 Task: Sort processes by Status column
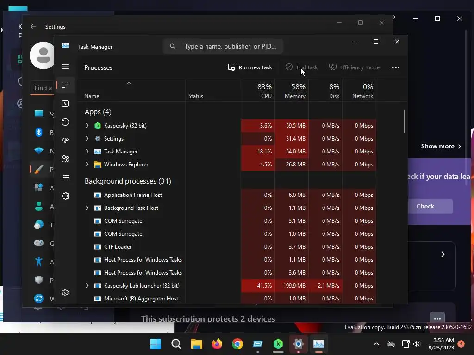tap(213, 91)
